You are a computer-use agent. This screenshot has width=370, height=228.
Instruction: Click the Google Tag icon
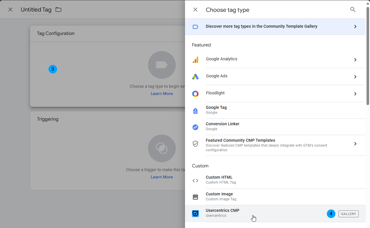tap(195, 111)
